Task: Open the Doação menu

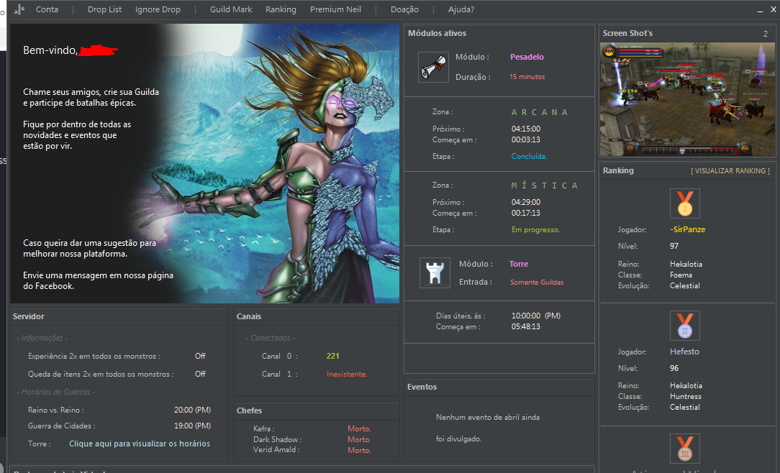Action: click(404, 9)
